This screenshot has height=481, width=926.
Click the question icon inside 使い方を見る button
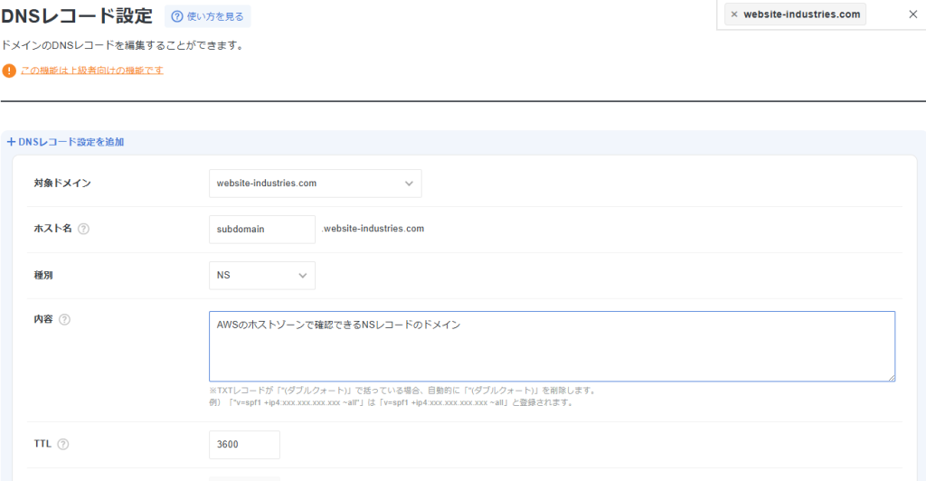point(177,16)
